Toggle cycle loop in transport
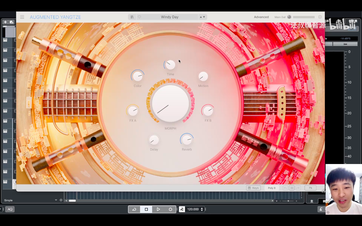 pos(134,209)
